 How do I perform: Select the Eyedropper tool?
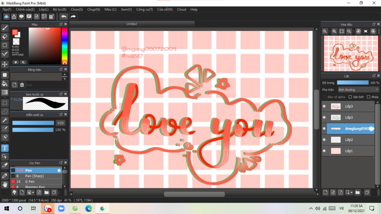point(4,176)
